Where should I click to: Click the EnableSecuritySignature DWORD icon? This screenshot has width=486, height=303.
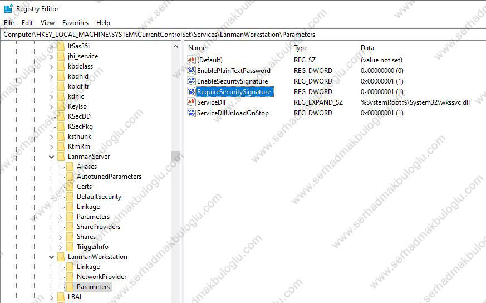click(192, 81)
